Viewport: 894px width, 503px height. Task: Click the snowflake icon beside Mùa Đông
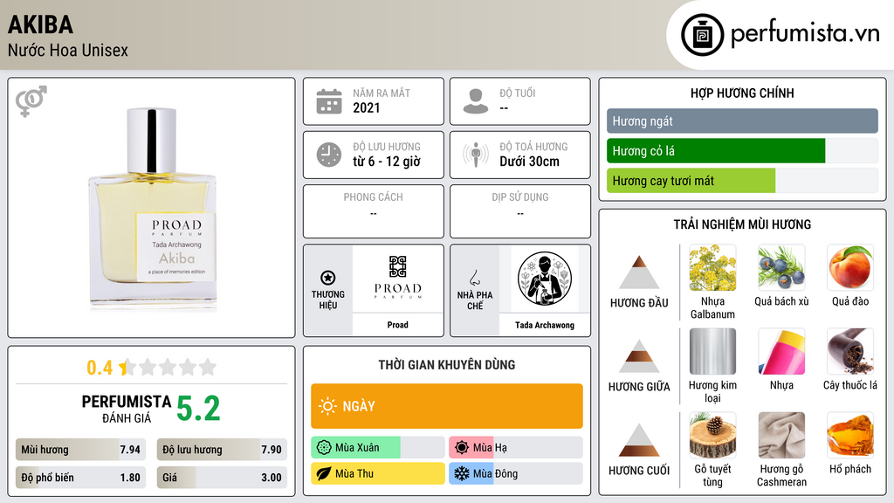pos(462,473)
